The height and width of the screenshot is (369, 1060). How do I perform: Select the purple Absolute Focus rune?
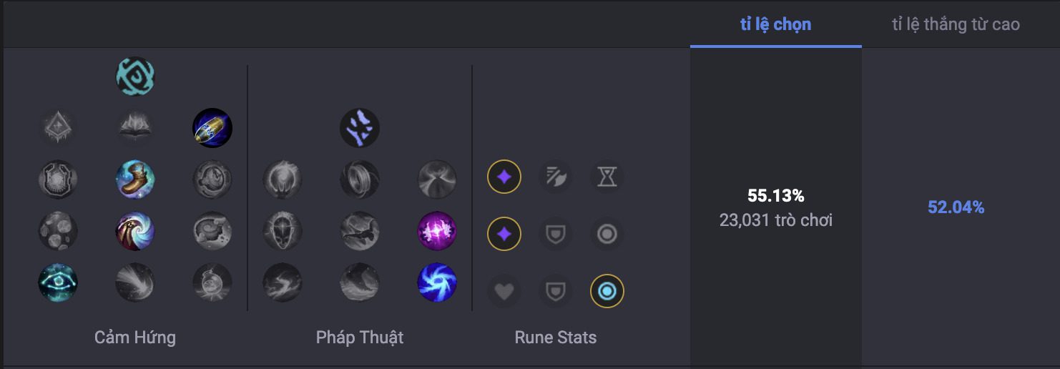click(x=437, y=231)
